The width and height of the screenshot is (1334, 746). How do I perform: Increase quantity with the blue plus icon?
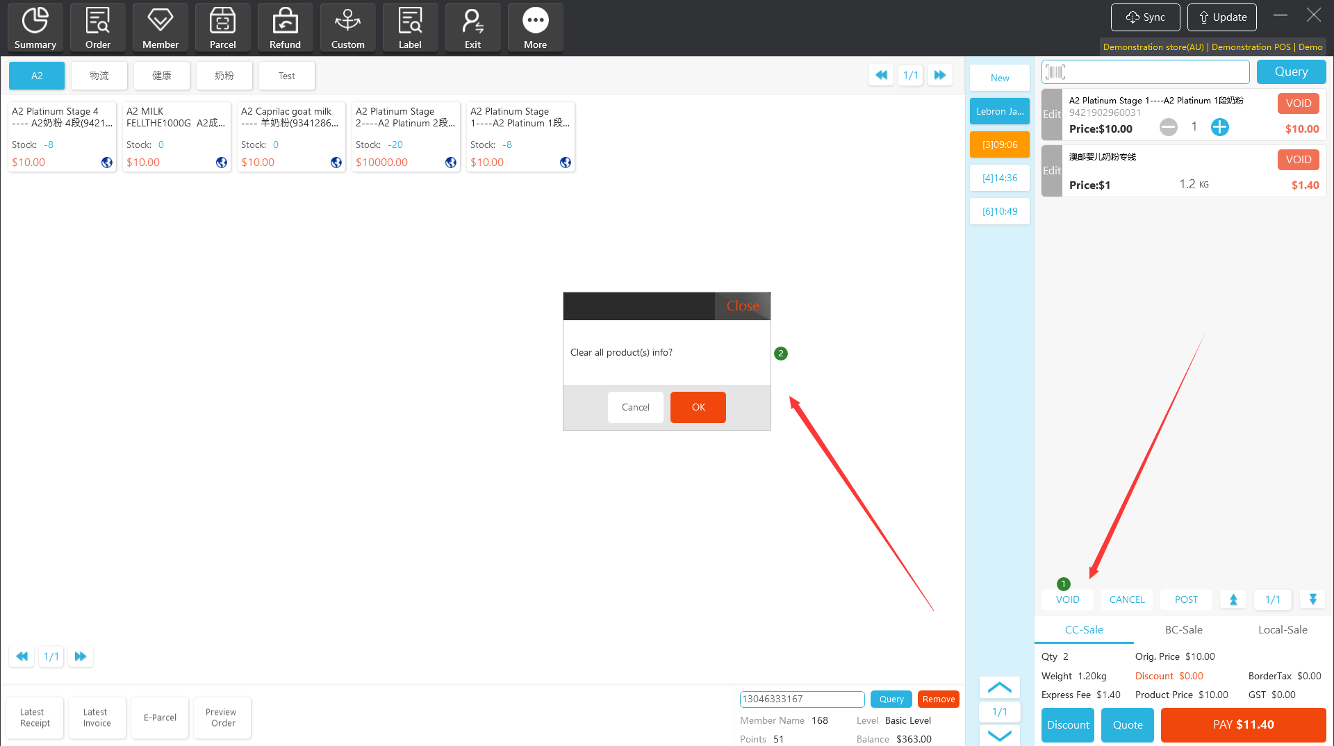[x=1219, y=127]
